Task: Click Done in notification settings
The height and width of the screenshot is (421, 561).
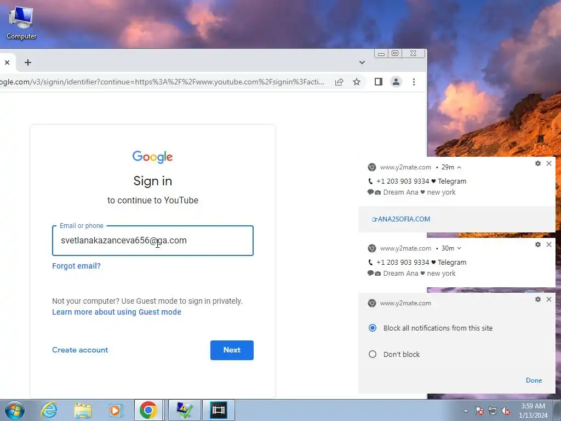Action: click(534, 380)
